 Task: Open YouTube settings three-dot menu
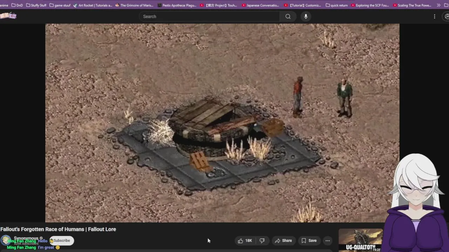click(434, 16)
